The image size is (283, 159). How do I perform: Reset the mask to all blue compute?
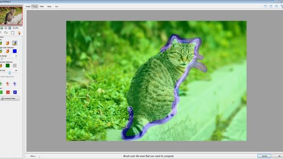pos(15,92)
